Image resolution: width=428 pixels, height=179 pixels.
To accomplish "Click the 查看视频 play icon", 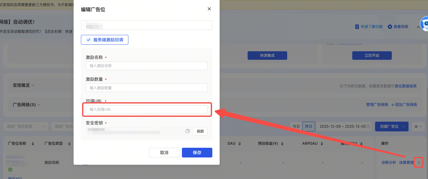I will [x=390, y=27].
